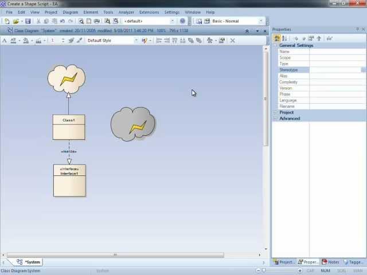Open text color dropdown arrow
The height and width of the screenshot is (275, 367).
(19, 41)
